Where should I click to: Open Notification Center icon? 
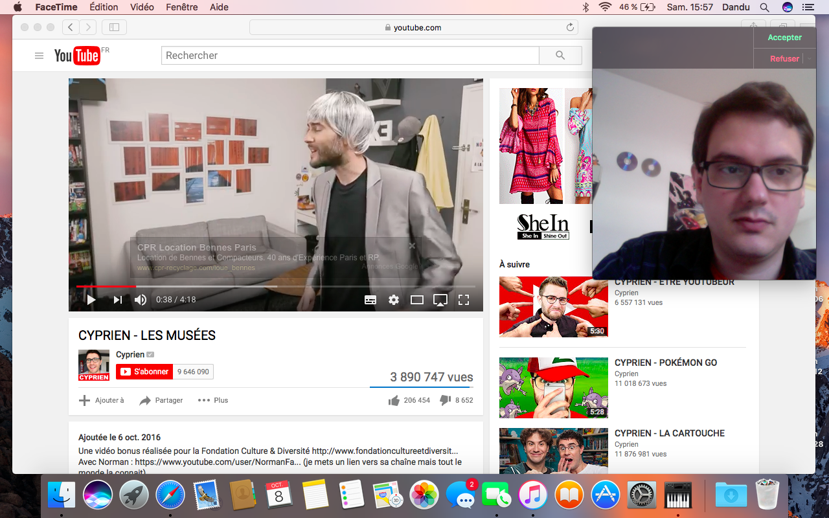pyautogui.click(x=808, y=7)
